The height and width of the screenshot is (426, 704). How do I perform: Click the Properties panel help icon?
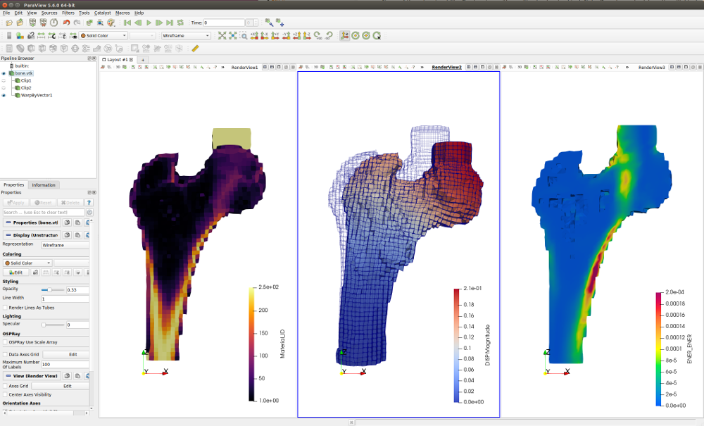89,203
